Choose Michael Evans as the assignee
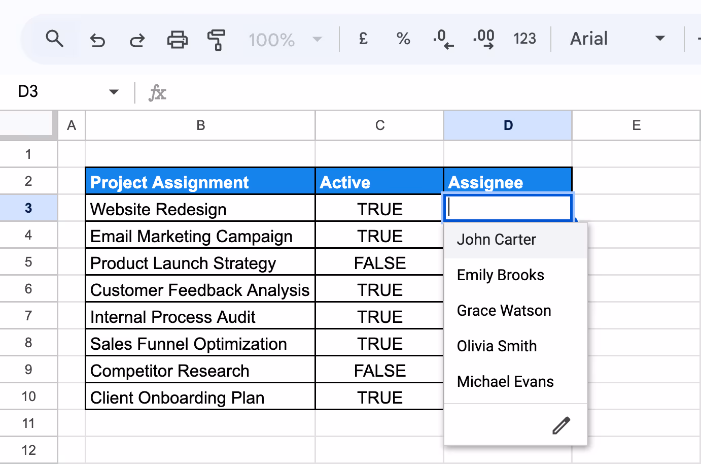The height and width of the screenshot is (464, 701). [505, 381]
